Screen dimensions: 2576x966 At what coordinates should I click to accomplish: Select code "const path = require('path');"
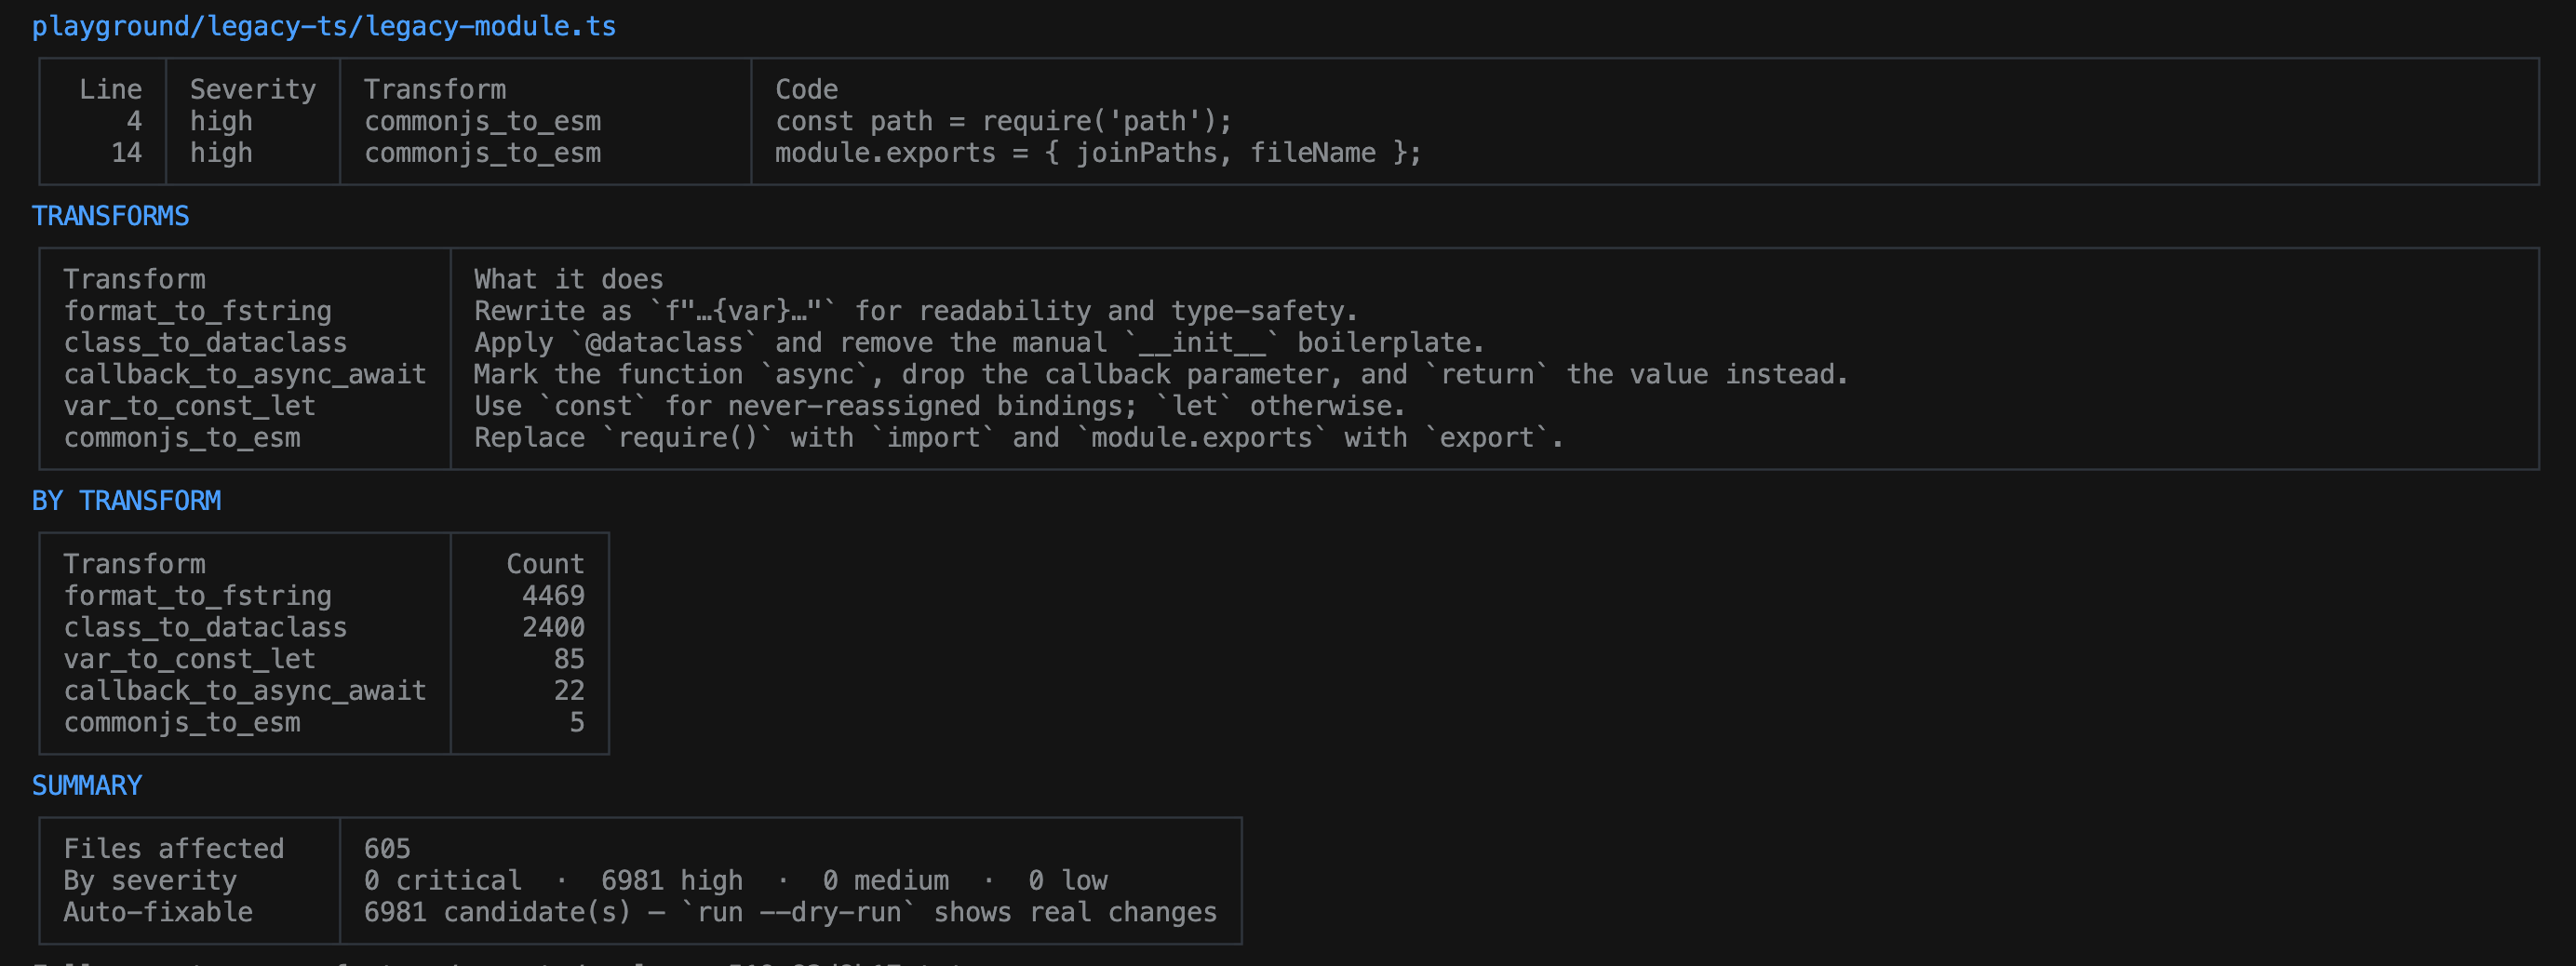click(1004, 121)
